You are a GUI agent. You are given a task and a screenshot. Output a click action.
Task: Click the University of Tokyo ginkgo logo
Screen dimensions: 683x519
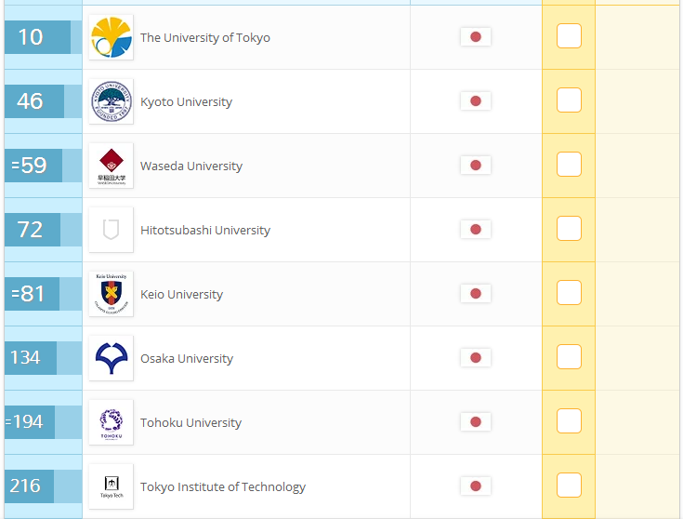[112, 37]
